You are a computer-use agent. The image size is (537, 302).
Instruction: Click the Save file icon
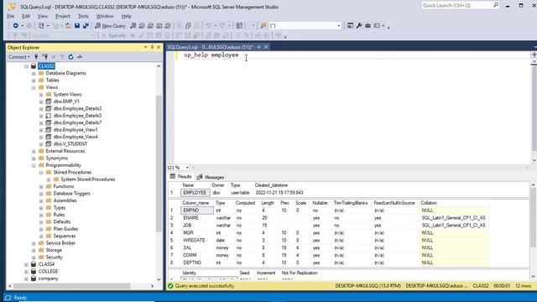pyautogui.click(x=77, y=26)
